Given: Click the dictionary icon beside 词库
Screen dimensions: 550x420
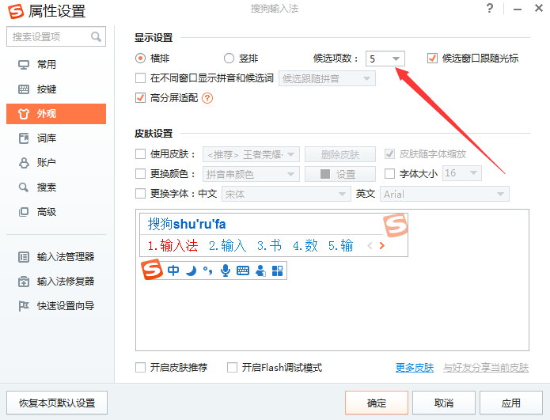Looking at the screenshot, I should (x=24, y=138).
